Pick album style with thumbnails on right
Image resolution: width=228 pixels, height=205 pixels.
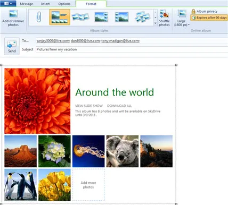[x=101, y=17]
